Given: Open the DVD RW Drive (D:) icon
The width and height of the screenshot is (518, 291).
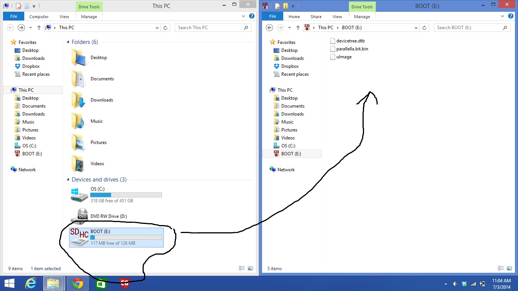Looking at the screenshot, I should point(80,216).
